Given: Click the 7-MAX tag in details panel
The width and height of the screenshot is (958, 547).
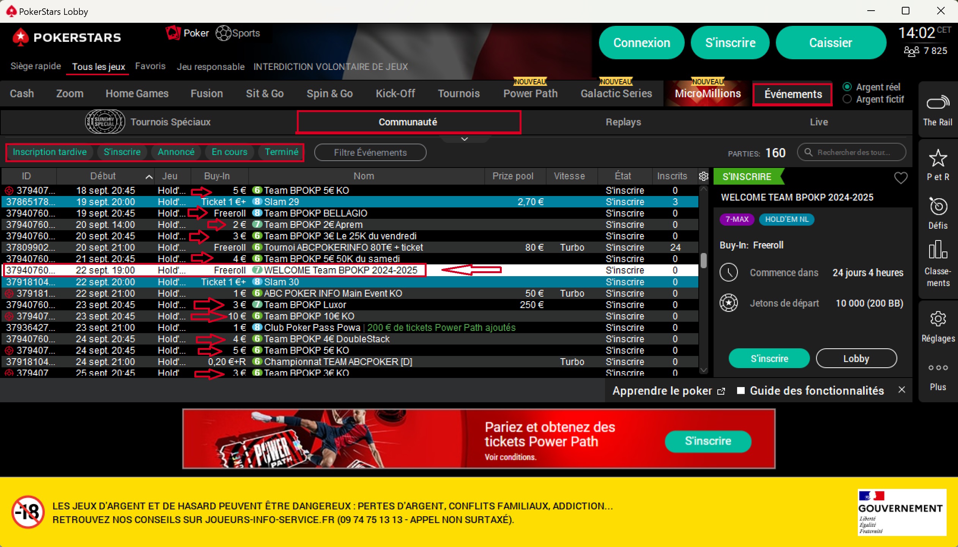Looking at the screenshot, I should click(x=737, y=219).
